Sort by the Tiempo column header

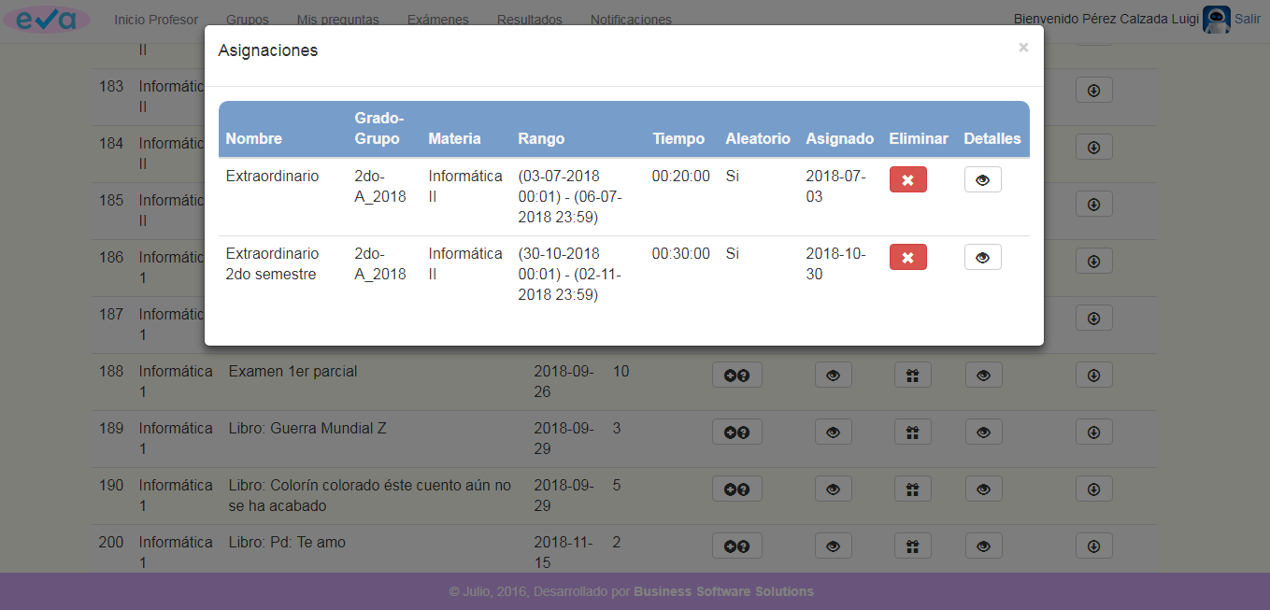coord(678,138)
